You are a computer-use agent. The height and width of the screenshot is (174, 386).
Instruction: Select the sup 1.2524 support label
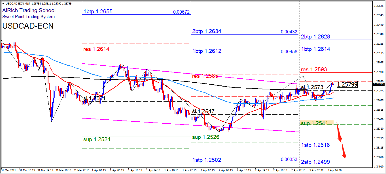click(97, 139)
